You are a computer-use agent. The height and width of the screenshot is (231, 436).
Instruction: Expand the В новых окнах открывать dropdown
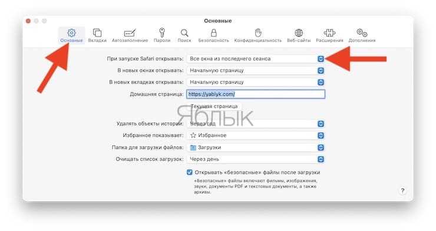point(256,70)
